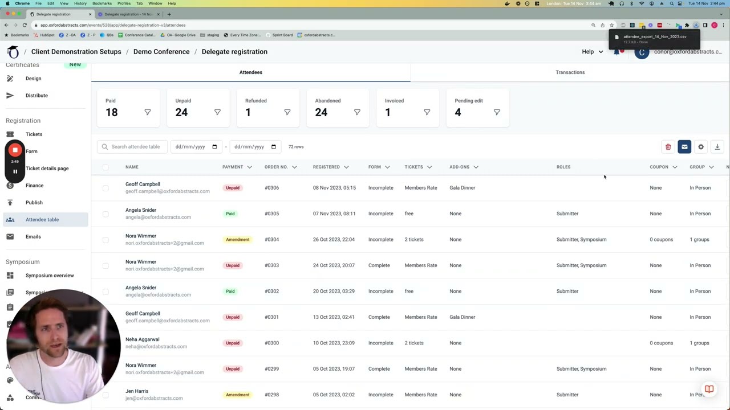Check the row for order #0302
The image size is (730, 410).
coord(106,292)
